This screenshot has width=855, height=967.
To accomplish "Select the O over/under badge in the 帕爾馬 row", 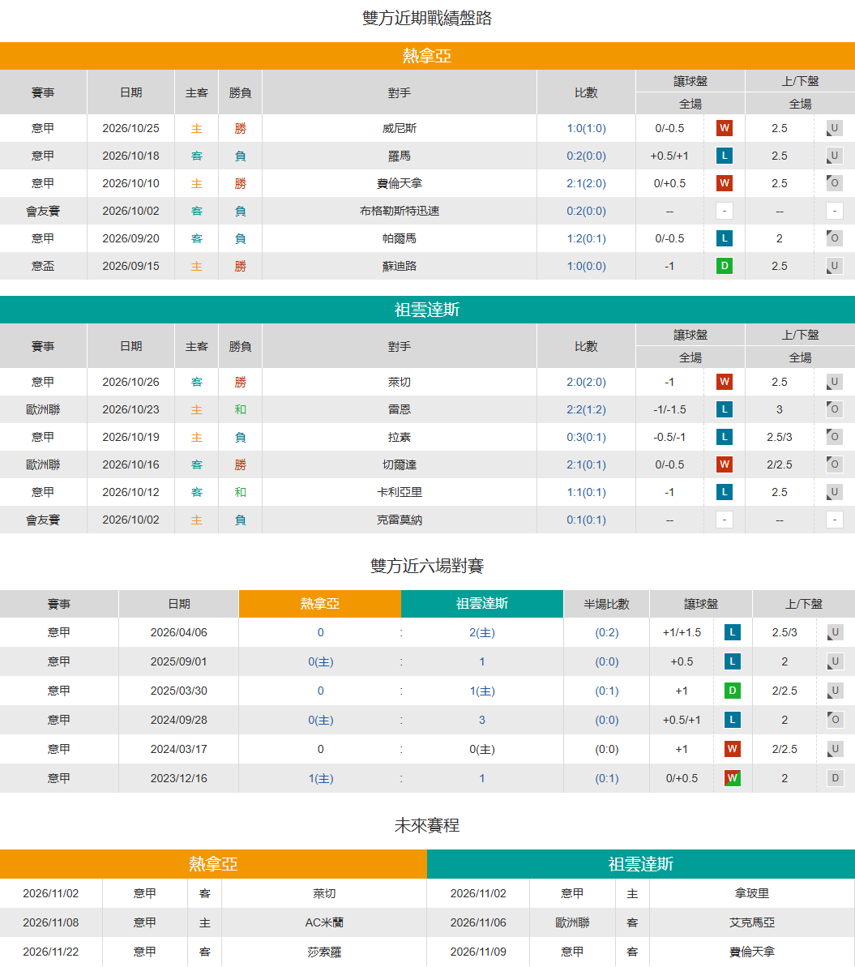I will coord(834,238).
